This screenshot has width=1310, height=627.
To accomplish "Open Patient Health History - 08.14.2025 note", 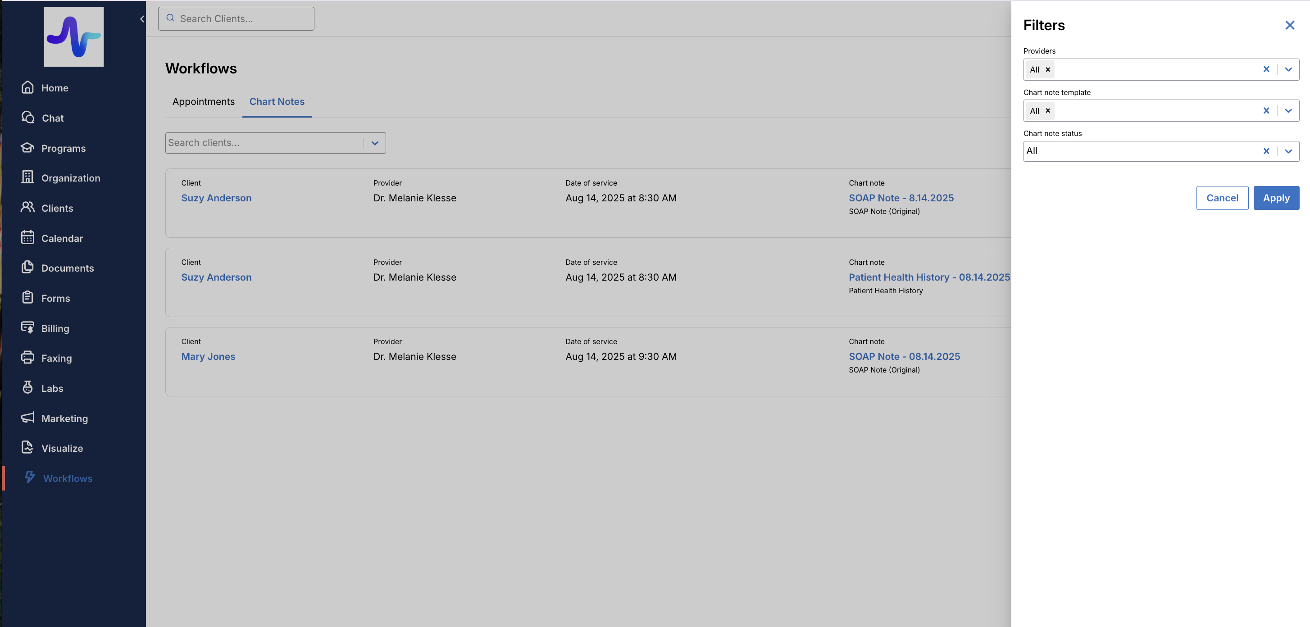I will 929,277.
